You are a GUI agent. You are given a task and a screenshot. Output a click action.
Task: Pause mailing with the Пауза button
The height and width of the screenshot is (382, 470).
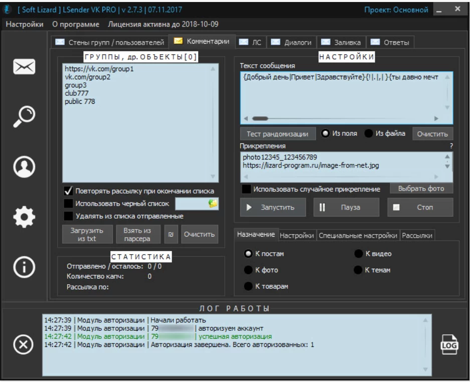pos(346,207)
